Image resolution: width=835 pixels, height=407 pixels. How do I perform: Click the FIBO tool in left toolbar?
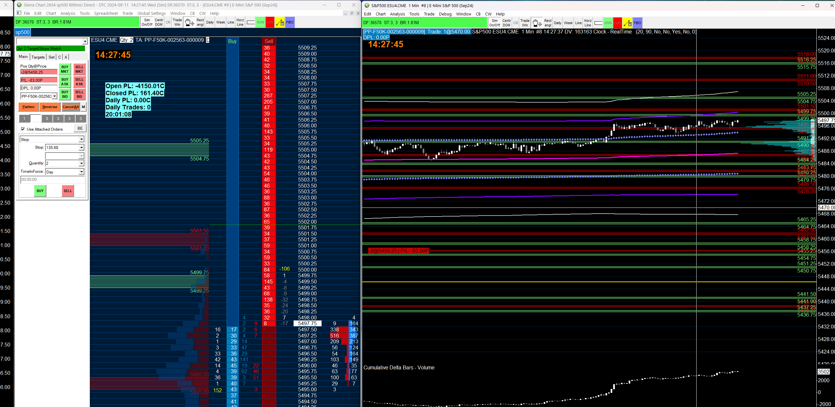tap(290, 22)
